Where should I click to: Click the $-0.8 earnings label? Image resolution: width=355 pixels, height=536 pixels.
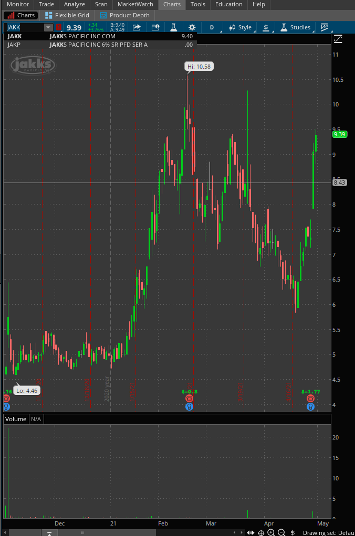point(189,392)
